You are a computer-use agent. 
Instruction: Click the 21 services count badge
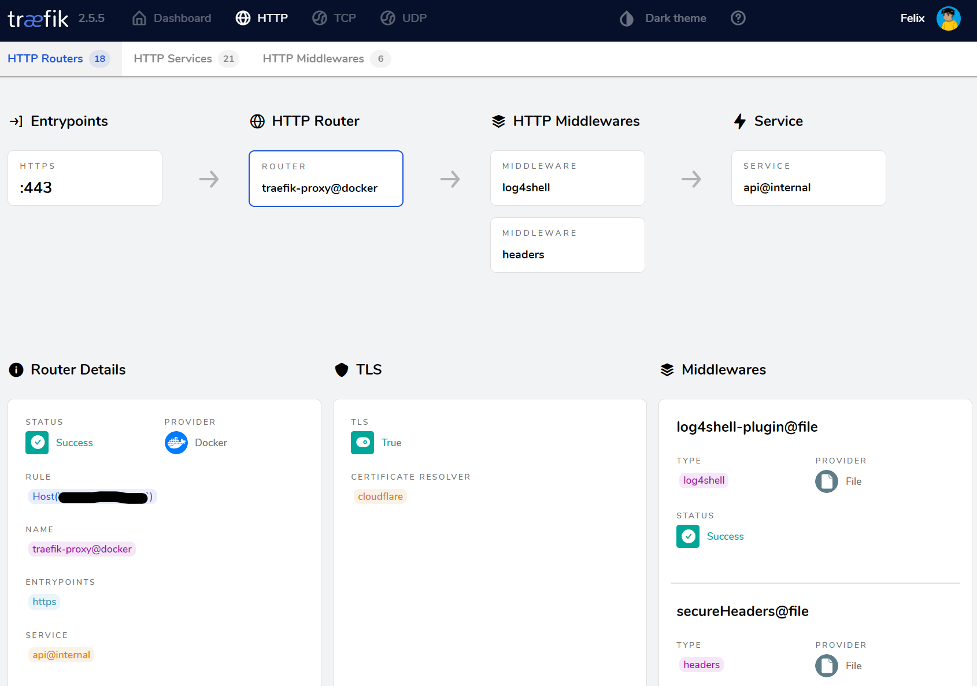click(229, 59)
